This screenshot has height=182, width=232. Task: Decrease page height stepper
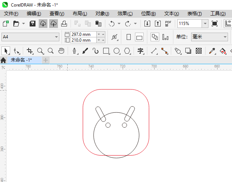coord(99,40)
